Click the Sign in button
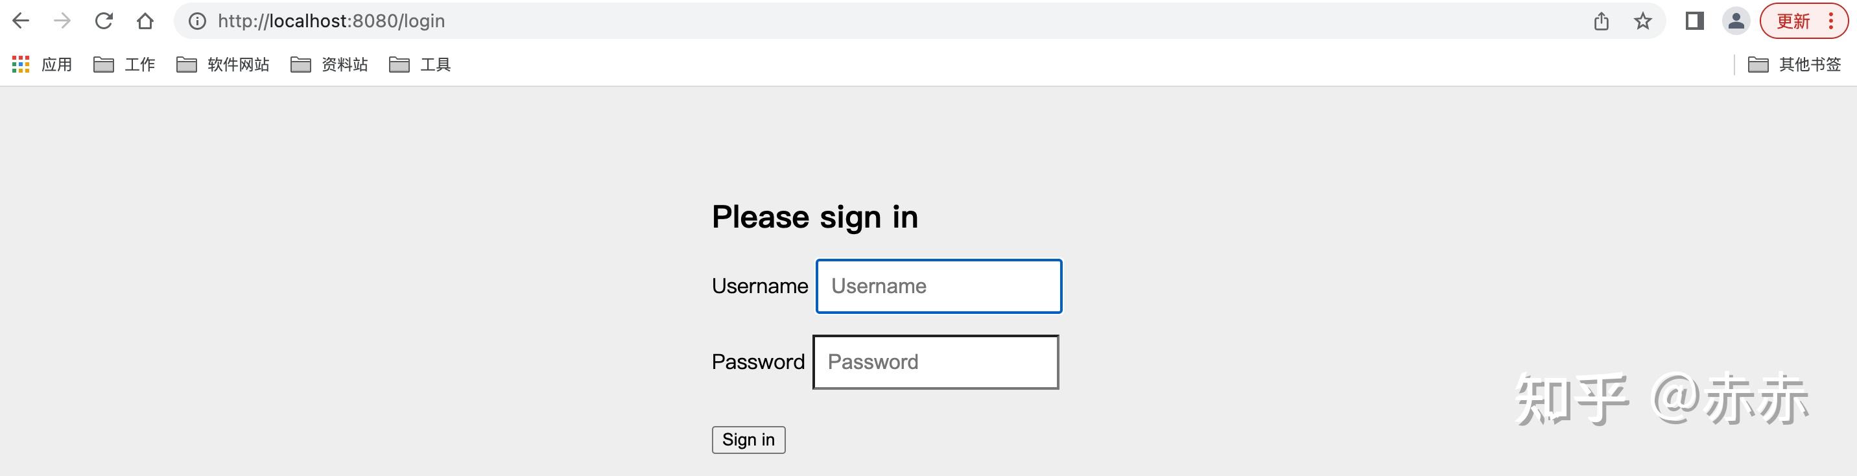1857x476 pixels. click(748, 440)
